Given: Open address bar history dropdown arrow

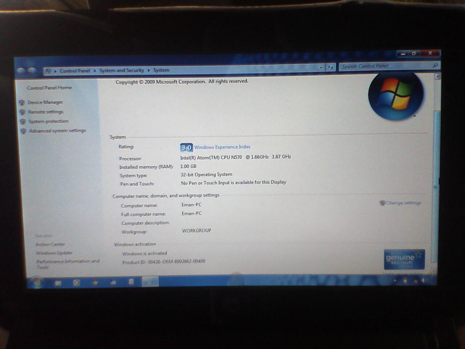Looking at the screenshot, I should tap(321, 68).
